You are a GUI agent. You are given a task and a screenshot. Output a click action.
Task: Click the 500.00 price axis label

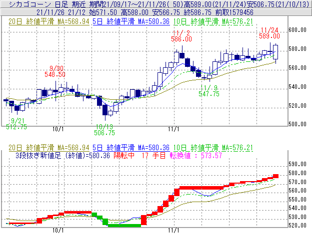pos(297,124)
